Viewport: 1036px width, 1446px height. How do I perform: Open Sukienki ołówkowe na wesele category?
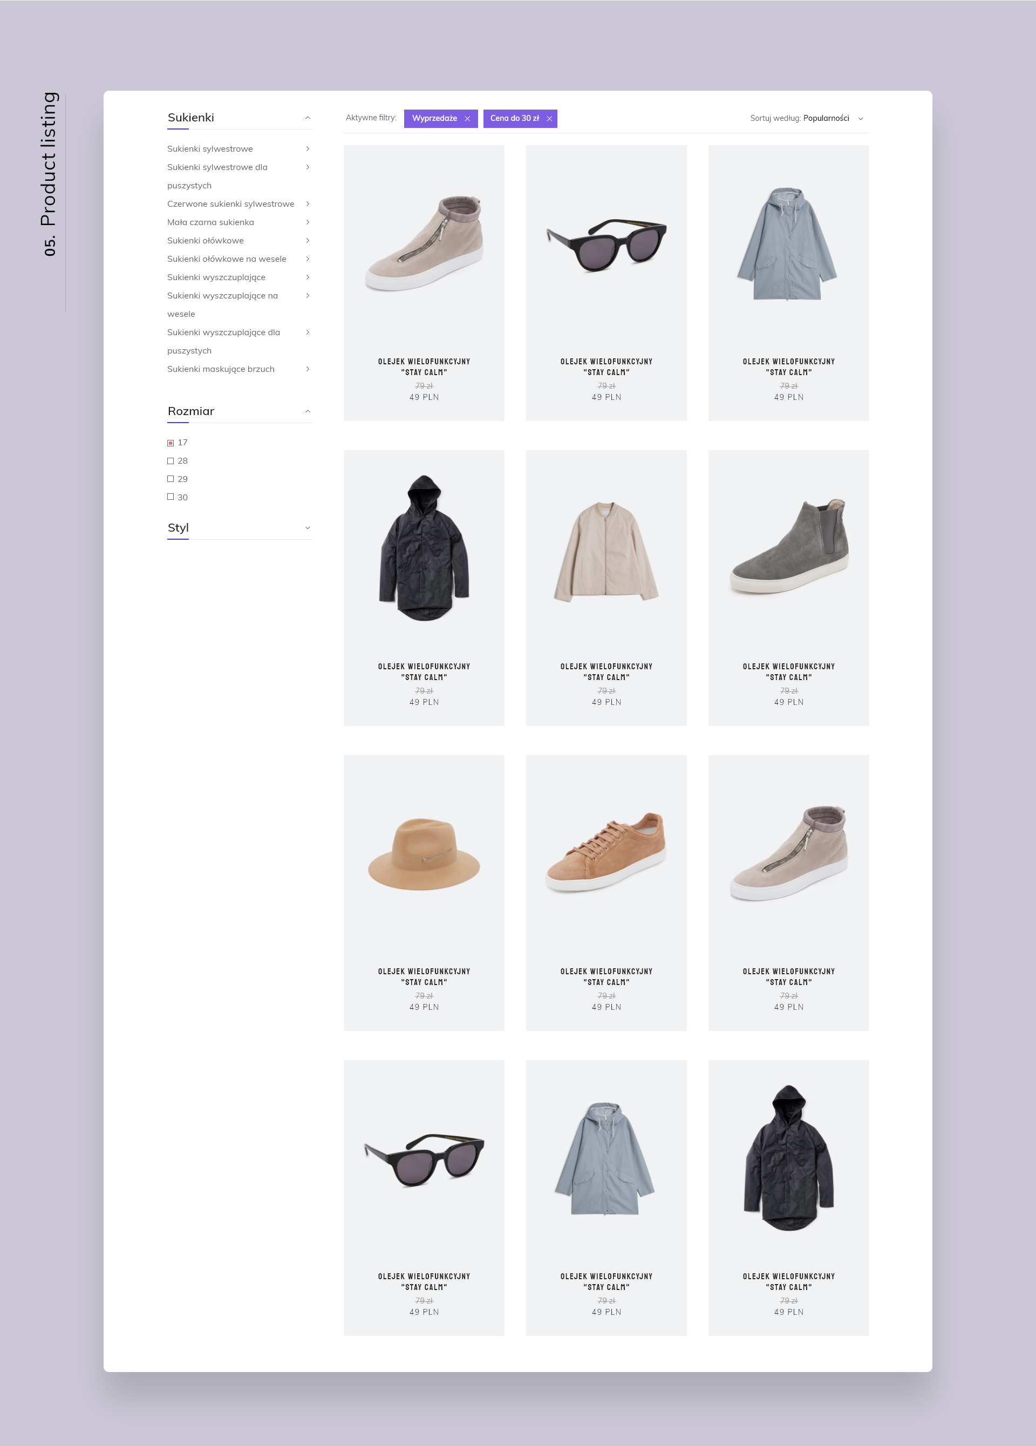(x=226, y=259)
